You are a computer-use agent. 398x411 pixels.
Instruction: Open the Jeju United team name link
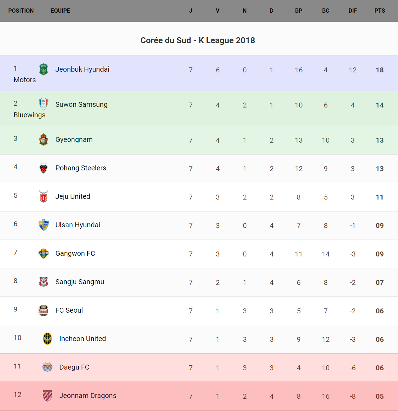click(73, 197)
